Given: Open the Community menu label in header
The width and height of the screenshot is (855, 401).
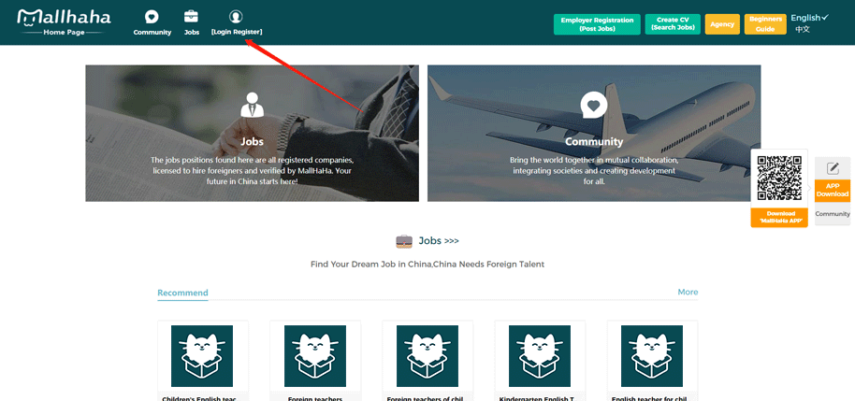Looking at the screenshot, I should 152,32.
